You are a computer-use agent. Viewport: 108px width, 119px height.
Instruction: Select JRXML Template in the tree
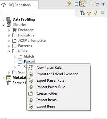pyautogui.click(x=32, y=41)
